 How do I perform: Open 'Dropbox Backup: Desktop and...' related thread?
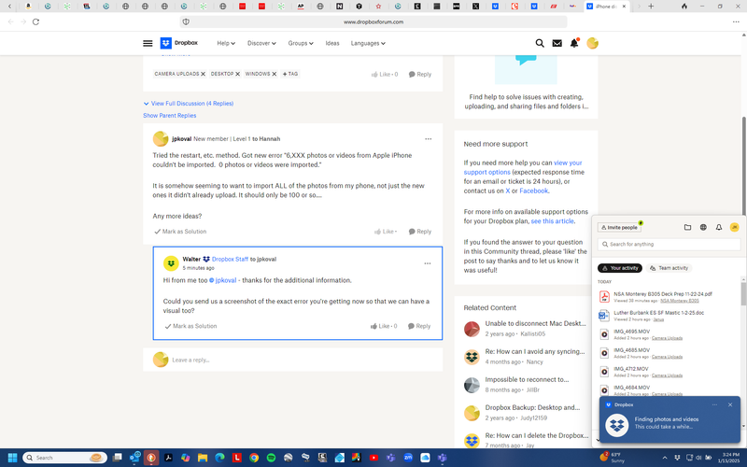pyautogui.click(x=532, y=408)
